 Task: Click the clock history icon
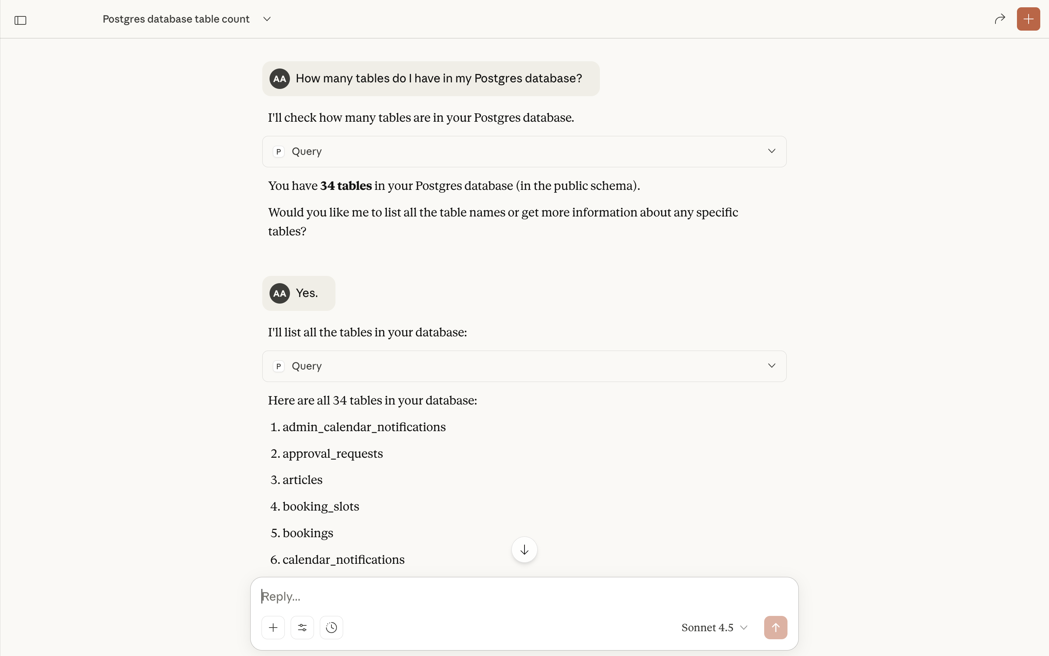(331, 627)
